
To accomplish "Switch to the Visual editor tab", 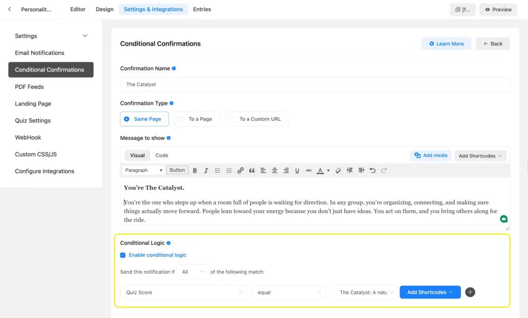I will point(137,155).
